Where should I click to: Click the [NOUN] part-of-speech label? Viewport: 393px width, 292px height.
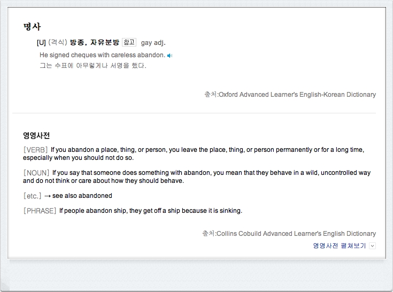click(x=36, y=173)
